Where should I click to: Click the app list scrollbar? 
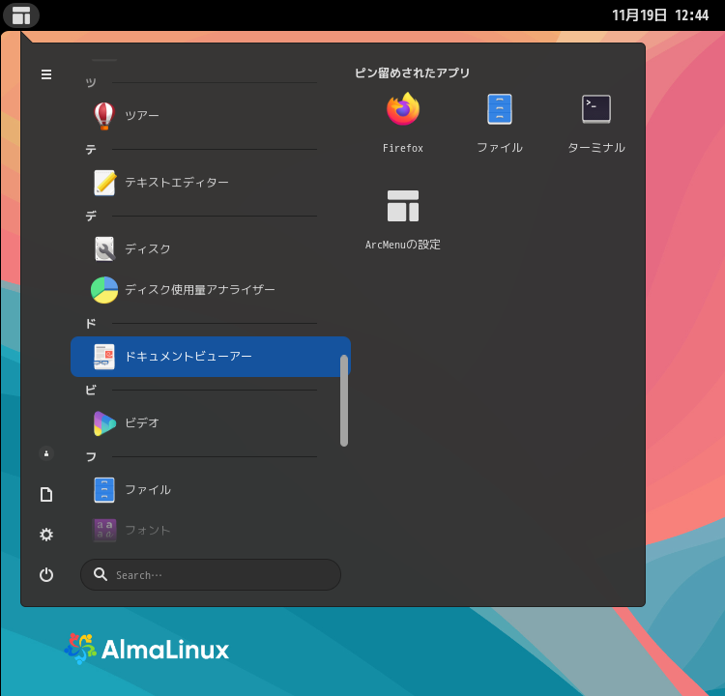[x=344, y=400]
